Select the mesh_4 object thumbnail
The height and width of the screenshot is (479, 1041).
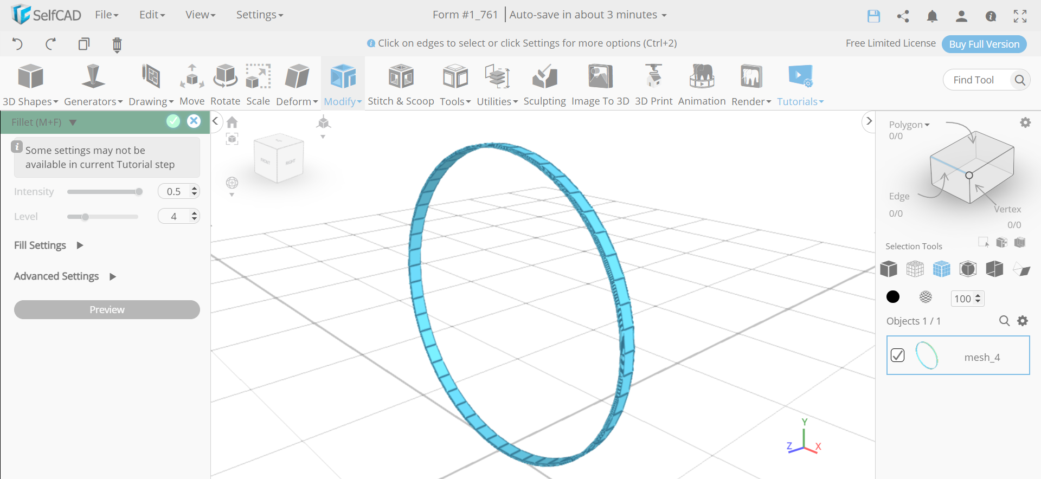pos(927,355)
